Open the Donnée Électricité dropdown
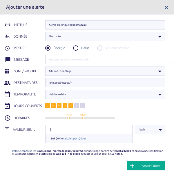Viewport: 174px width, 175px height. 105,36
